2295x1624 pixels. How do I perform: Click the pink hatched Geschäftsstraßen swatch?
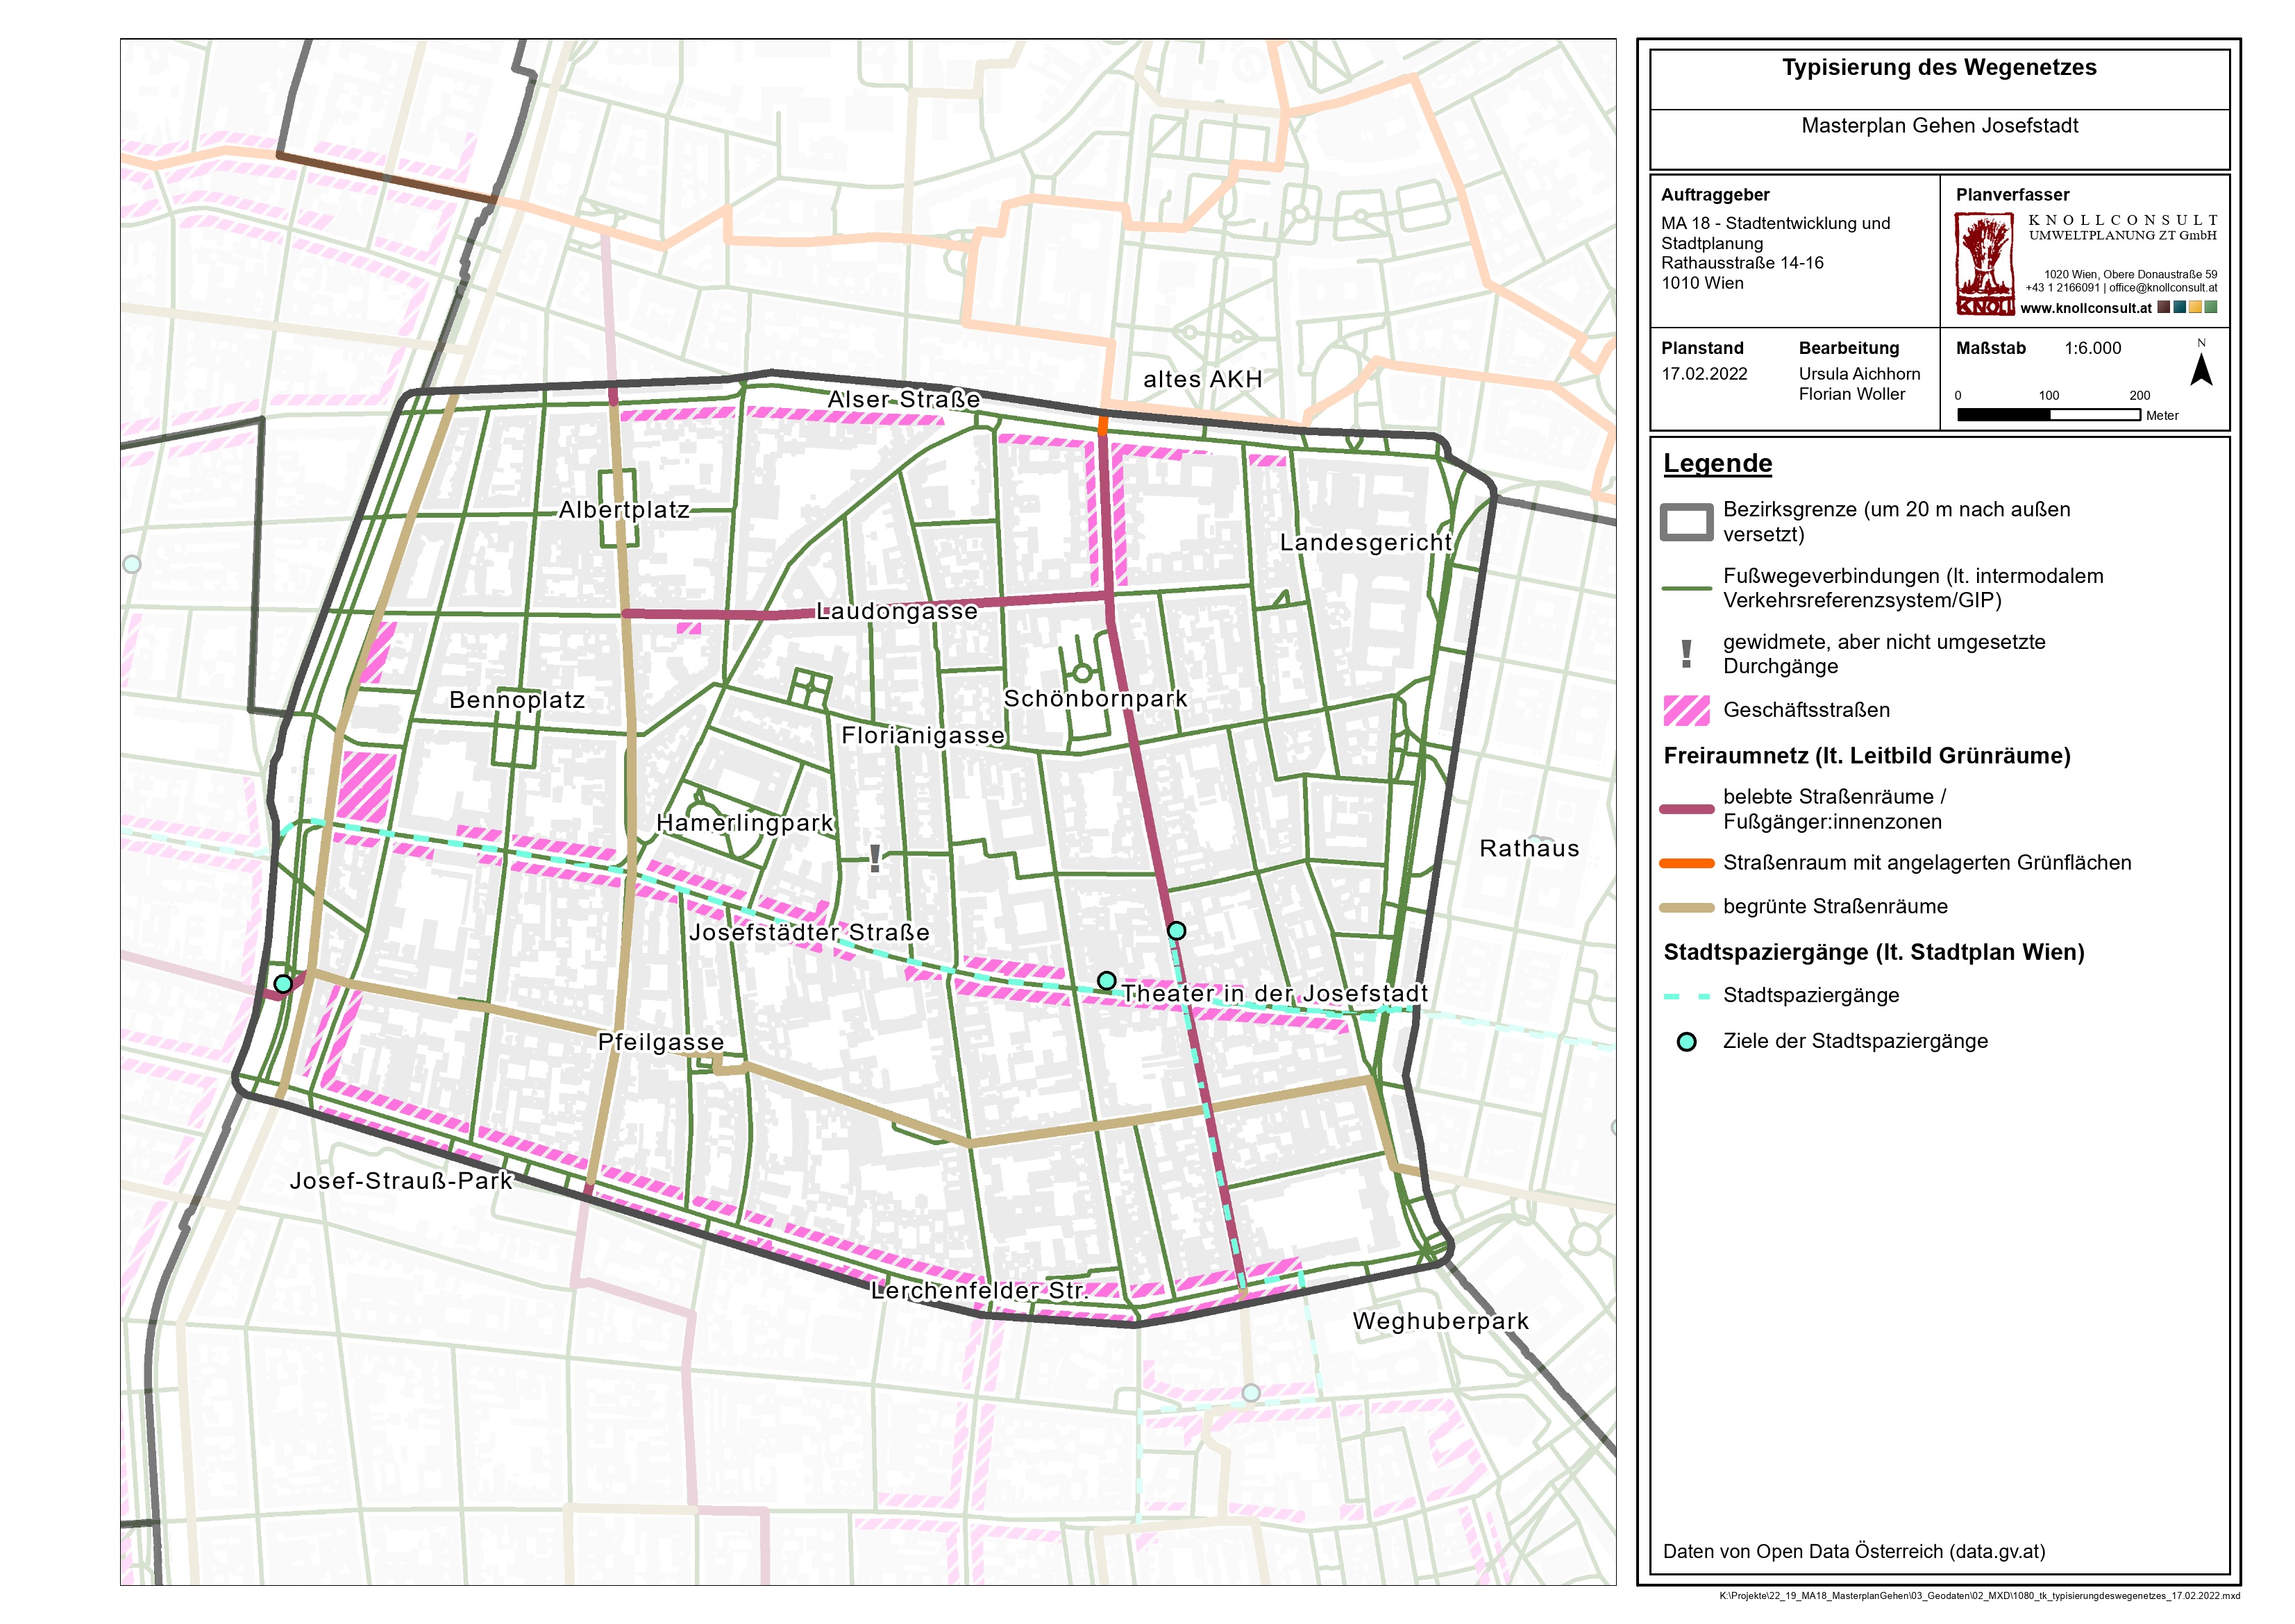pyautogui.click(x=1686, y=710)
